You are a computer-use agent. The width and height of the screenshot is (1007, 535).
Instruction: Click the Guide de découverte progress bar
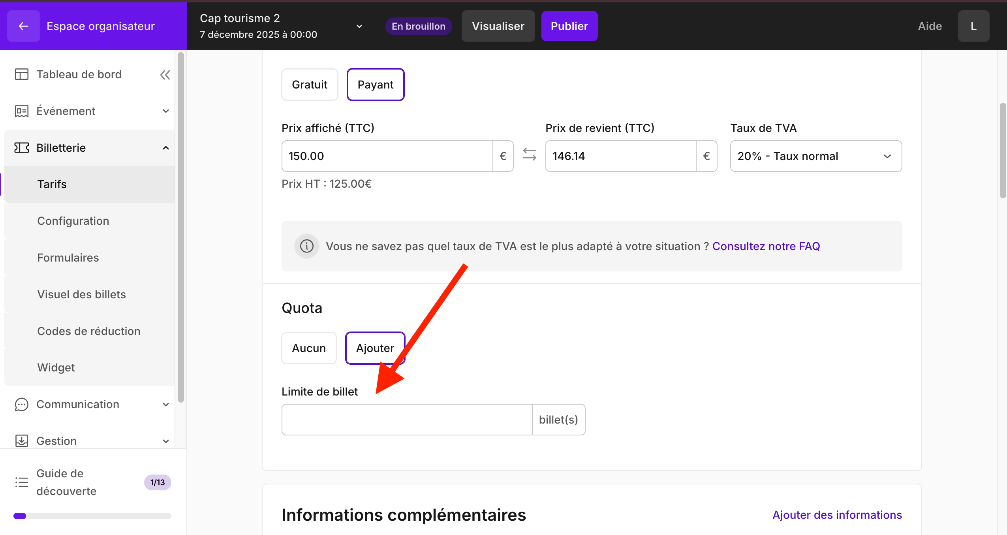point(92,516)
